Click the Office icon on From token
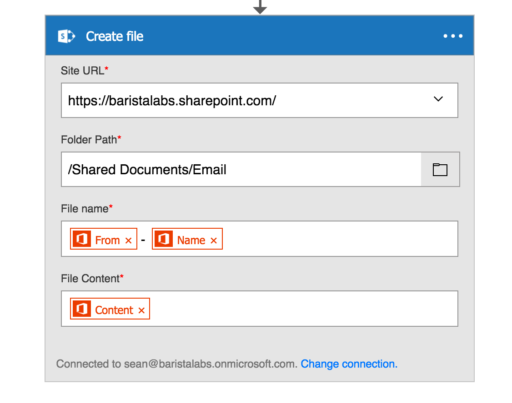This screenshot has height=403, width=512. point(82,239)
